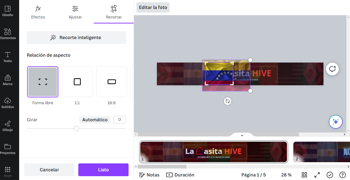Click the Relación de aspecto heading
350x180 pixels.
click(x=48, y=55)
